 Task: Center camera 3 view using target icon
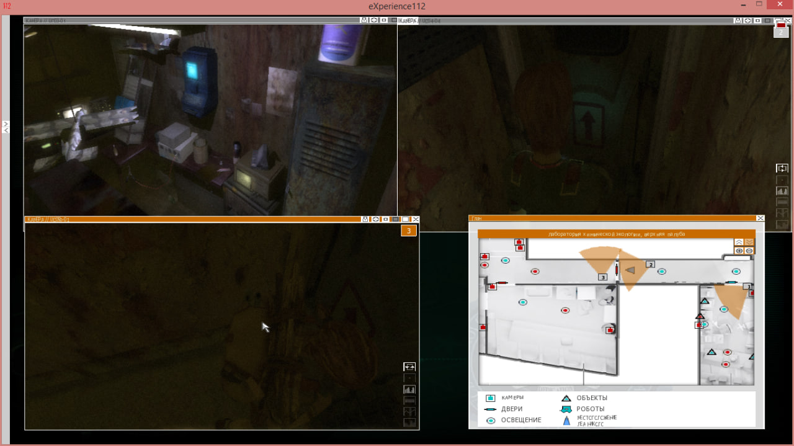[x=375, y=219]
